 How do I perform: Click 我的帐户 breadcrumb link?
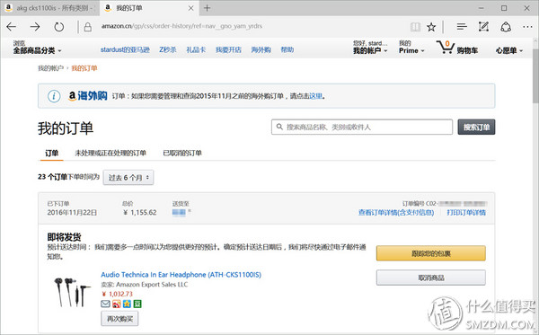click(x=50, y=68)
